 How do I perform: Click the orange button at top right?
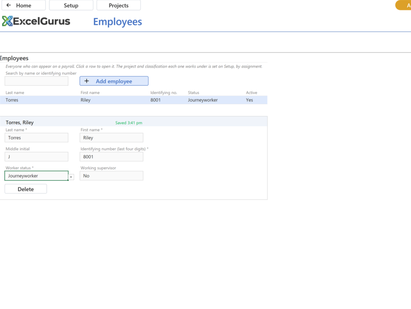pos(403,5)
